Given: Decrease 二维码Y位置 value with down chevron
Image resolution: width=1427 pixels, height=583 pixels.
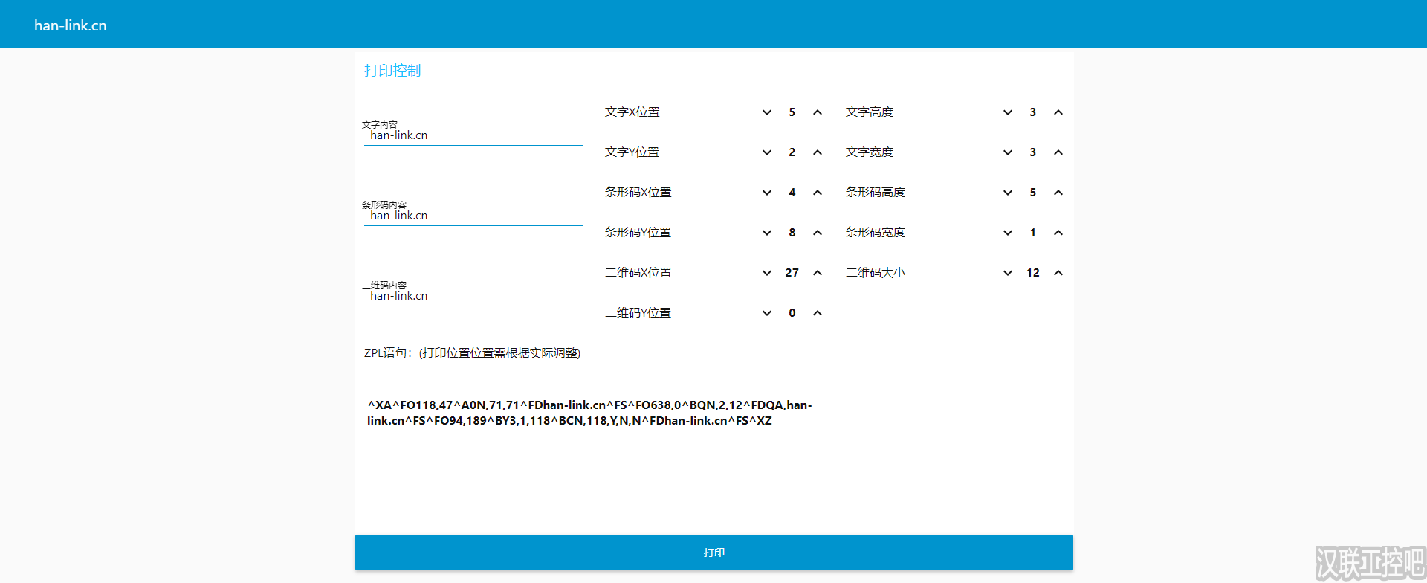Looking at the screenshot, I should [x=767, y=313].
